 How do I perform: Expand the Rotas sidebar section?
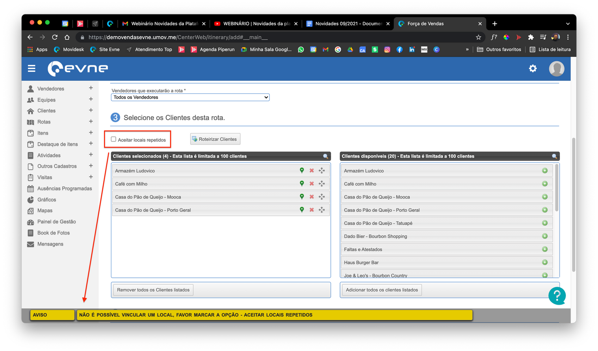coord(91,121)
